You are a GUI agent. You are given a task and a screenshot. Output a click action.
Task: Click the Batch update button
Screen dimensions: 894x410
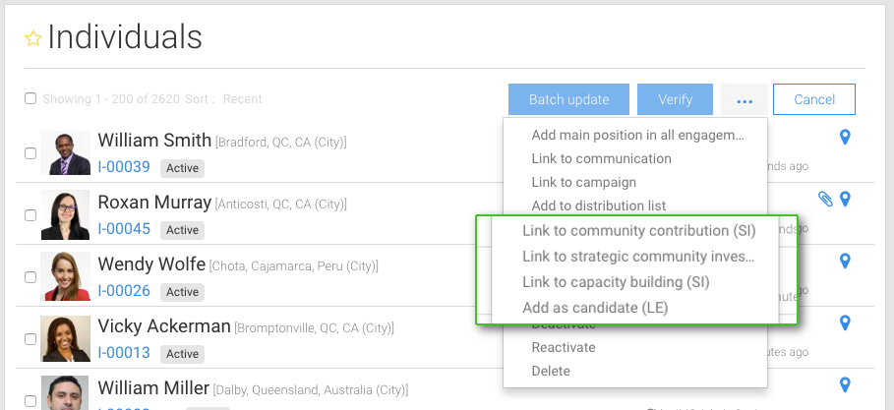(569, 99)
